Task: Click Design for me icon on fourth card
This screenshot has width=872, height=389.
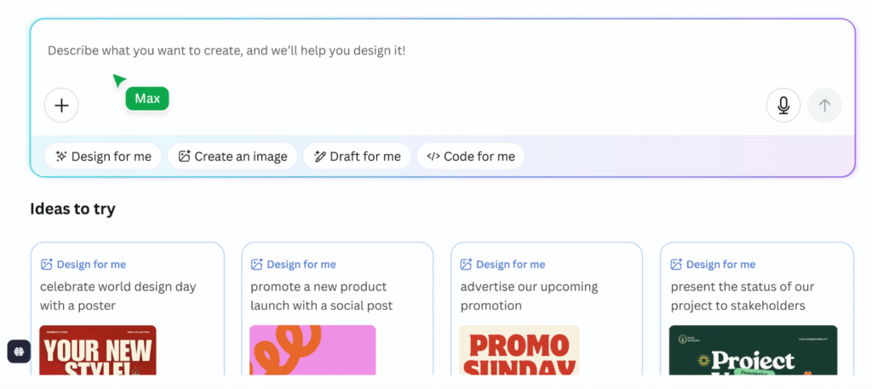Action: coord(677,265)
